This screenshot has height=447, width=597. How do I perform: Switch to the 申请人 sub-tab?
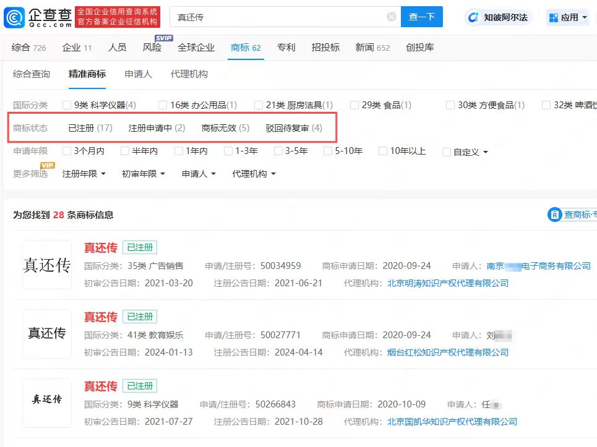tap(138, 74)
